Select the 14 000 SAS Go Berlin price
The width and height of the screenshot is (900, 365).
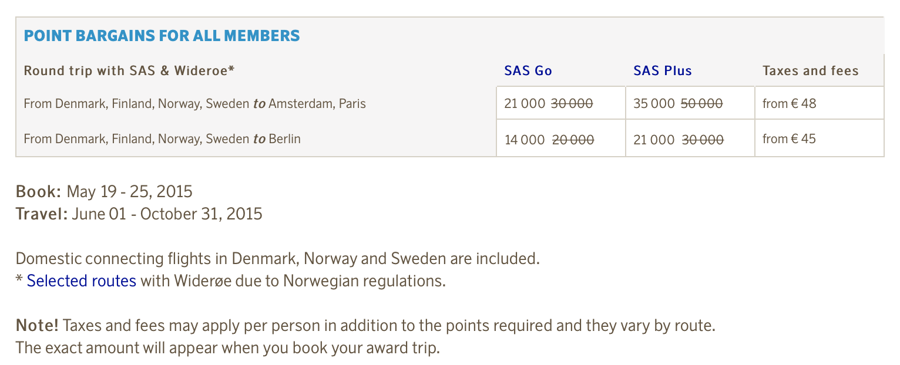525,140
